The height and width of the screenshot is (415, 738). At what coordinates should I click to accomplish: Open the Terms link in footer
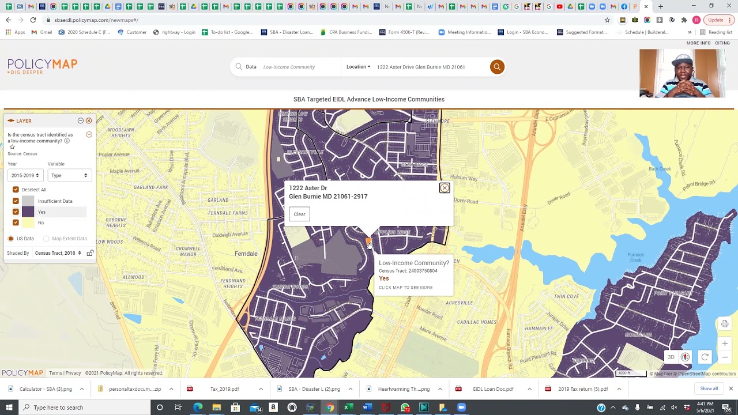pyautogui.click(x=55, y=373)
